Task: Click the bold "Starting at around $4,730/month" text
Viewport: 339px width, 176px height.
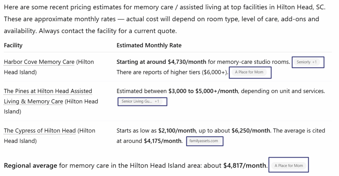Action: [x=161, y=62]
